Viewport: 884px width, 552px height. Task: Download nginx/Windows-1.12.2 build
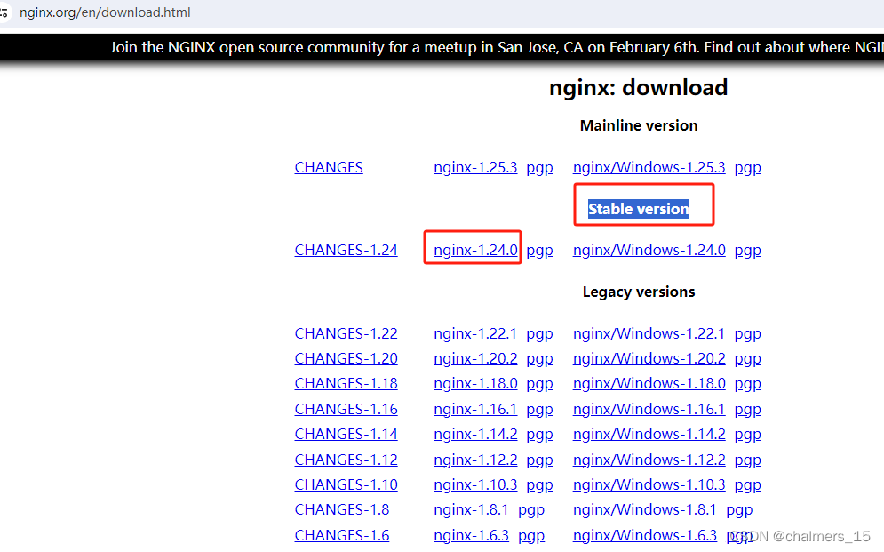[x=649, y=460]
